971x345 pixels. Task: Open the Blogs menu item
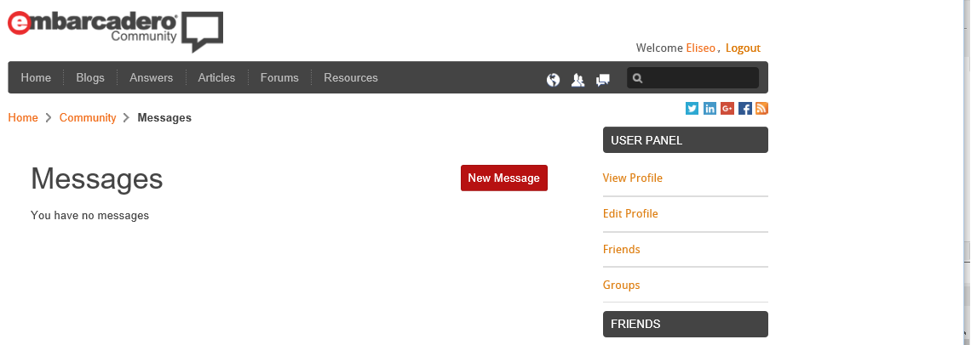(x=90, y=77)
